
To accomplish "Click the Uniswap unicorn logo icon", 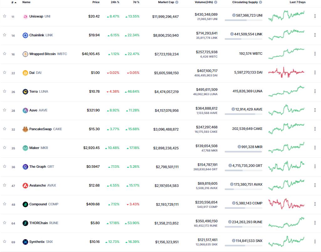I will (25, 16).
